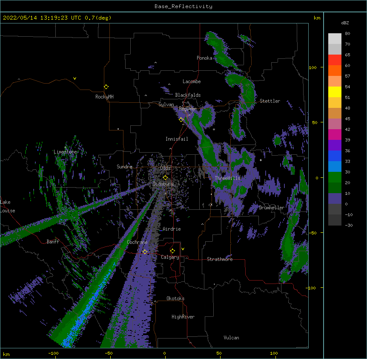Click the 0.7(deg) elevation angle text
The image size is (367, 359).
98,18
